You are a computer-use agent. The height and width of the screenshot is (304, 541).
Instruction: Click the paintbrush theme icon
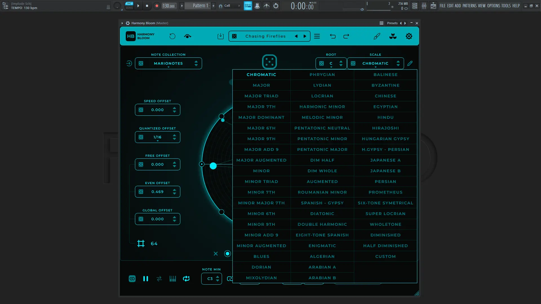click(377, 36)
